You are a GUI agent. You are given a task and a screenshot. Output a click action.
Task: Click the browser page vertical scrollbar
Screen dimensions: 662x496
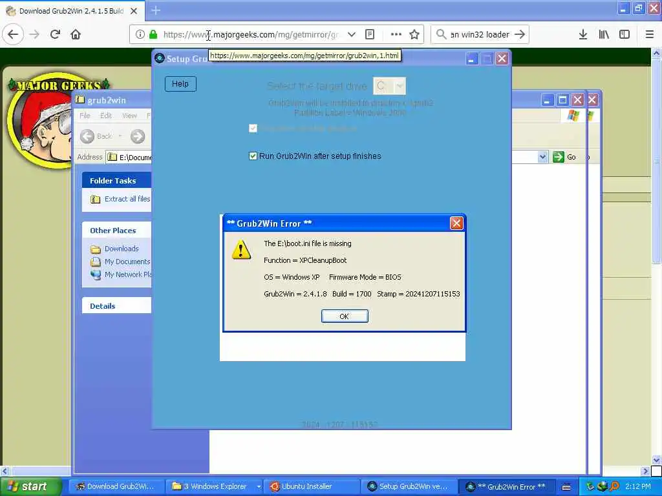click(657, 161)
